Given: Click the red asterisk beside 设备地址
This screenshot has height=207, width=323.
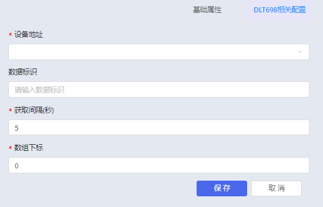Looking at the screenshot, I should point(10,35).
